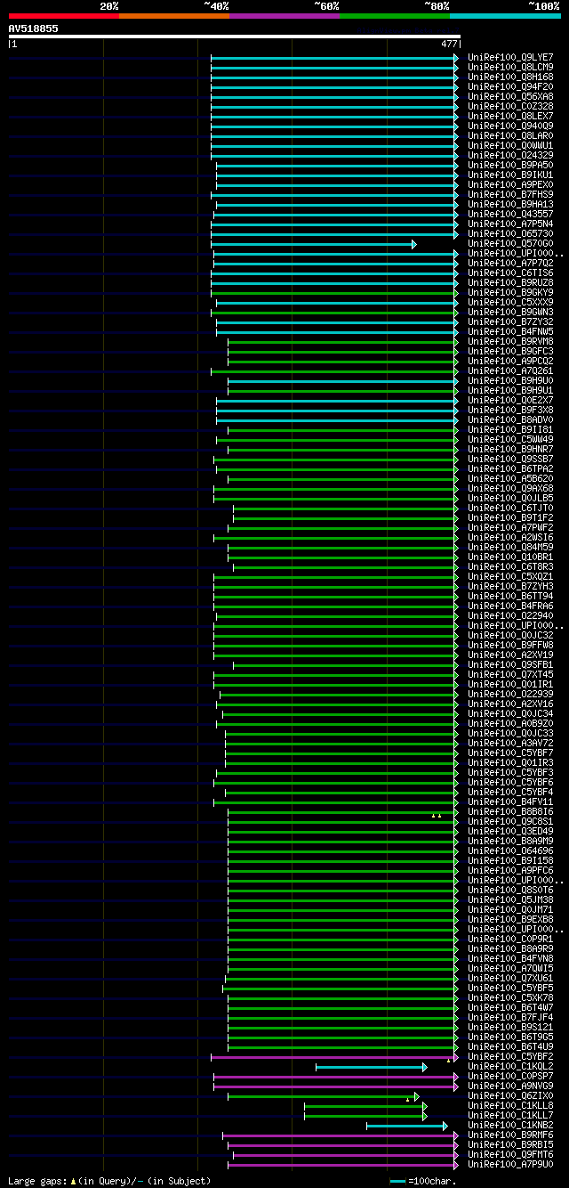Screen dimensions: 569x1188
Task: Click the red 20% identity legend segment
Action: pos(63,15)
